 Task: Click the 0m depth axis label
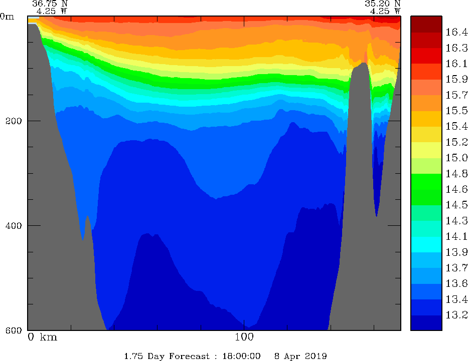tap(7, 17)
